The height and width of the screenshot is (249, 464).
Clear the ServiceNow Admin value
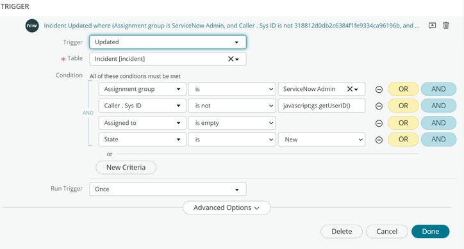click(350, 89)
